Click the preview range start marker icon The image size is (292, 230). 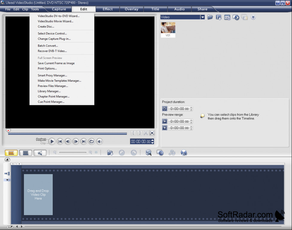click(165, 121)
